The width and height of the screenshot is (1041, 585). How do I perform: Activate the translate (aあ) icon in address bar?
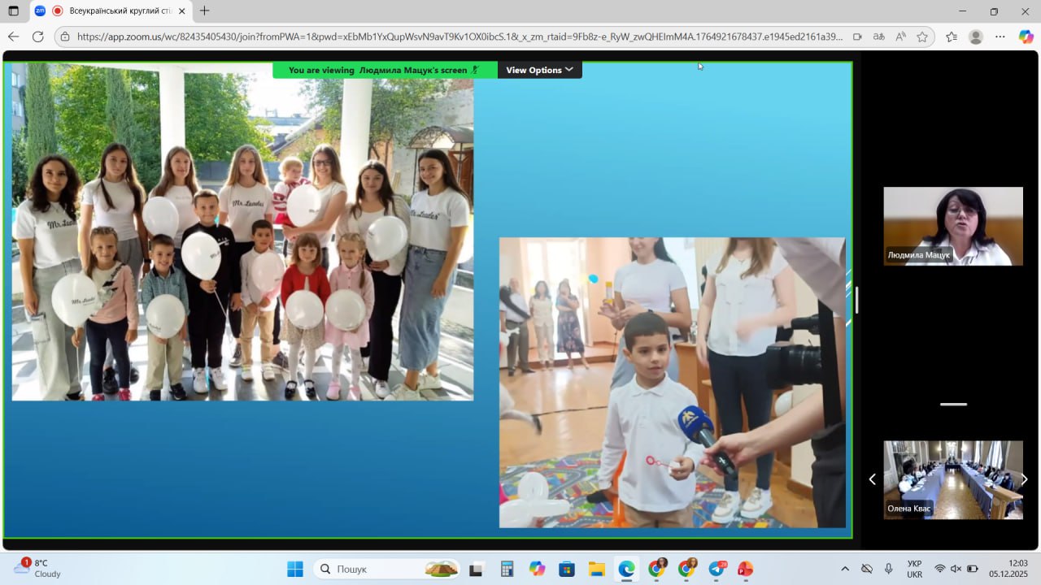878,37
